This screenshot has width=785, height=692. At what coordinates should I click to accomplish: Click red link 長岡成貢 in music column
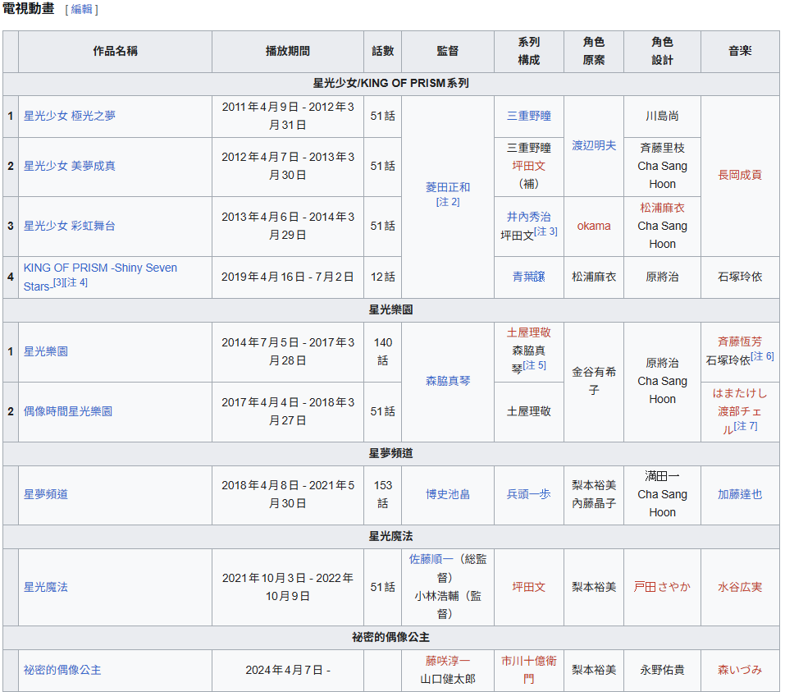point(739,175)
